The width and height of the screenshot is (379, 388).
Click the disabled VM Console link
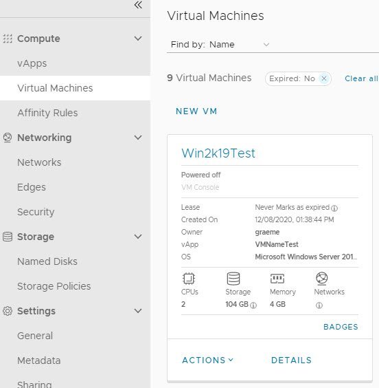(x=200, y=187)
